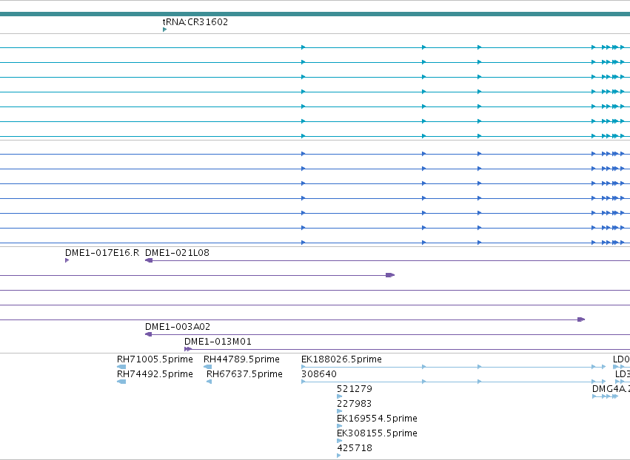Click the EK308155.5prime arrow glyph
The image size is (630, 460).
[x=340, y=441]
